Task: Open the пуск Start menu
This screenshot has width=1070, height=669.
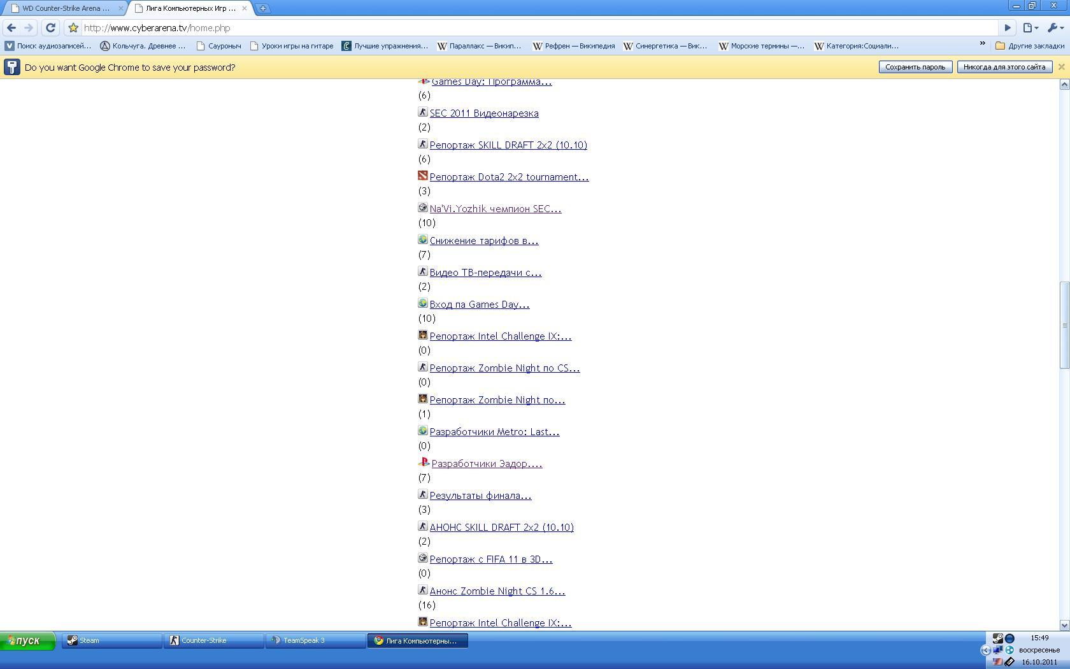Action: coord(28,640)
